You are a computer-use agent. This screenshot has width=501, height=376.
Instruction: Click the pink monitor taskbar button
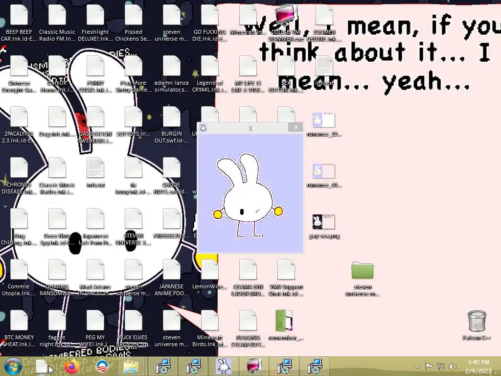pyautogui.click(x=254, y=366)
